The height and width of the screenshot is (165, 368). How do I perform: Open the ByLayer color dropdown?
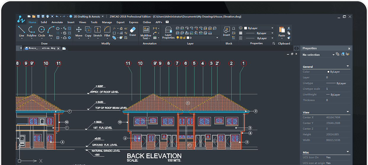[x=272, y=28]
